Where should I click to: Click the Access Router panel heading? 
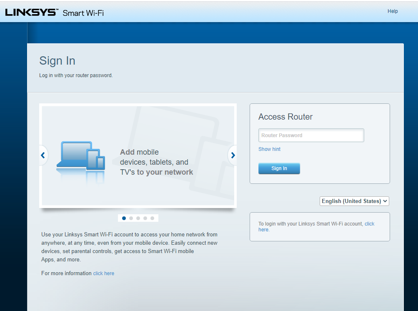point(285,117)
